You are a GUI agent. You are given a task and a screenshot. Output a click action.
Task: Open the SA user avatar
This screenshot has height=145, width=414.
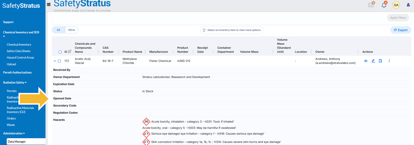coord(396,5)
